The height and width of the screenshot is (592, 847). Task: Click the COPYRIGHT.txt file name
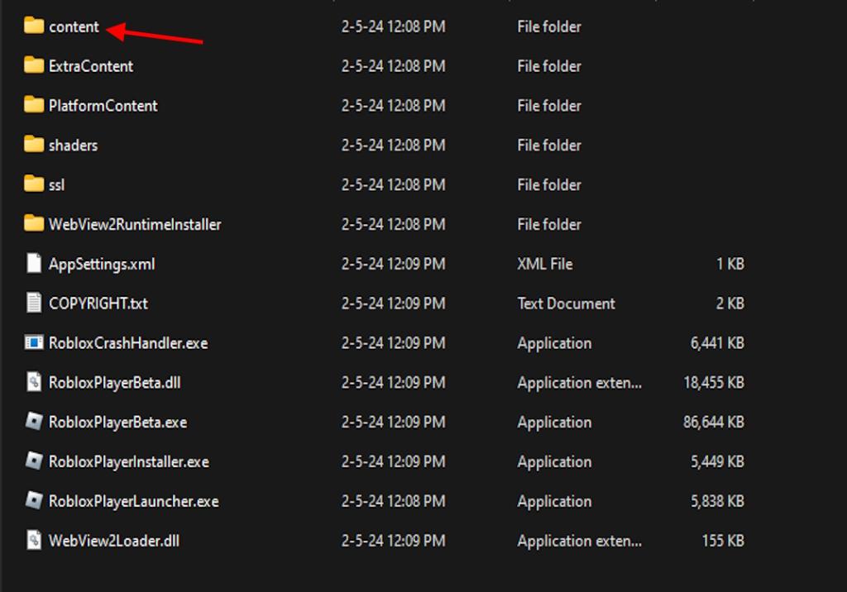coord(98,303)
